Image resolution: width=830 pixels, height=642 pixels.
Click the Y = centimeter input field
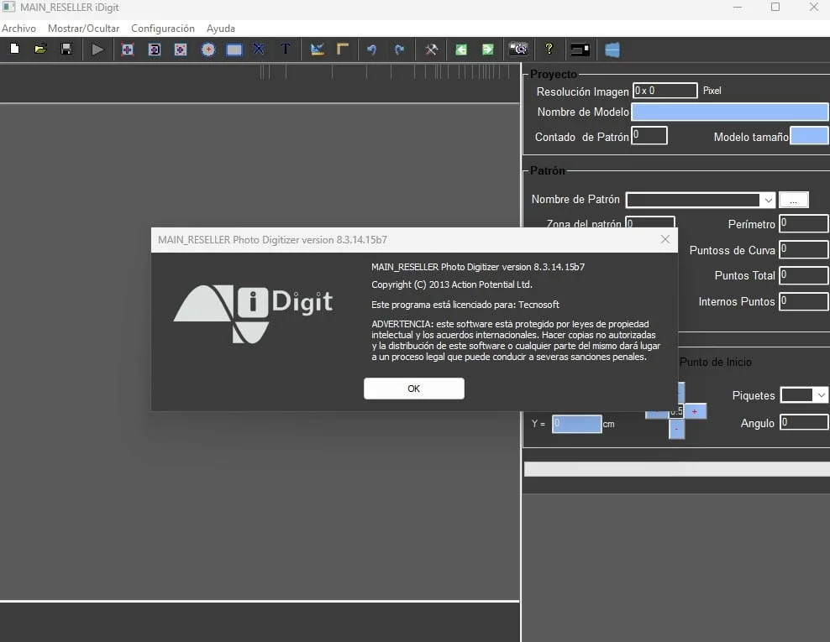(x=576, y=424)
